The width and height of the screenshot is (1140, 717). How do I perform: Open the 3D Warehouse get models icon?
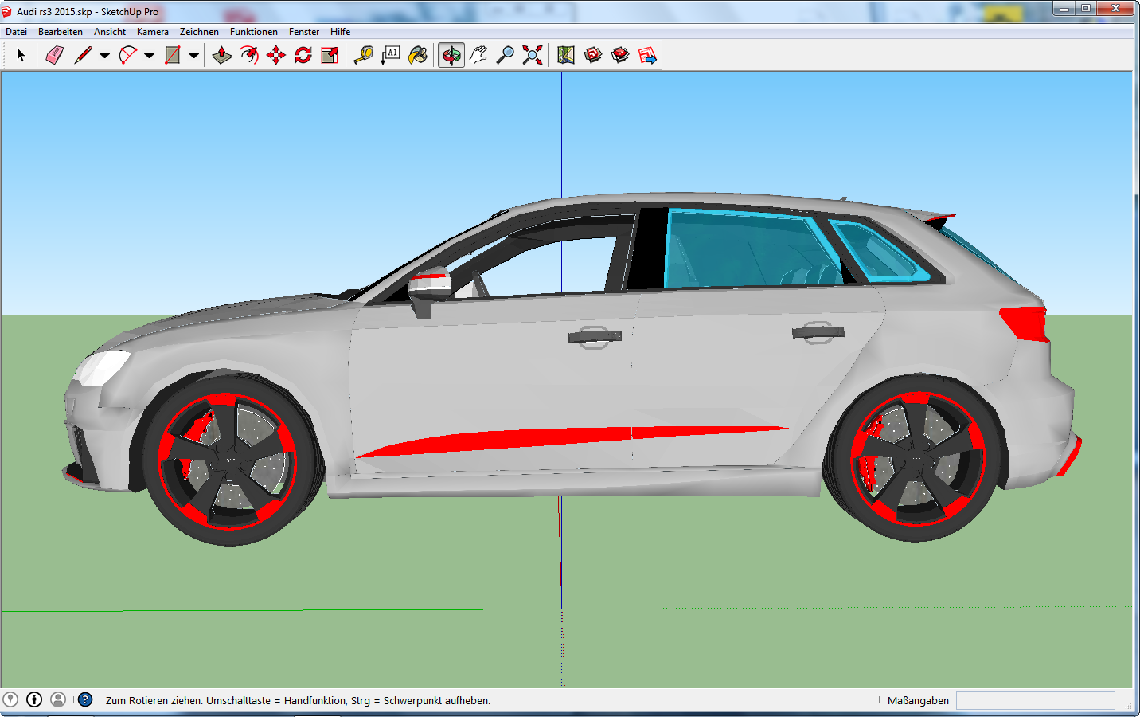593,55
